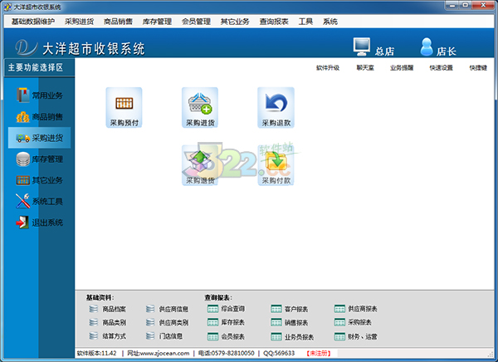Image resolution: width=498 pixels, height=362 pixels.
Task: Open the 其它业务 menu in the menu bar
Action: click(235, 22)
